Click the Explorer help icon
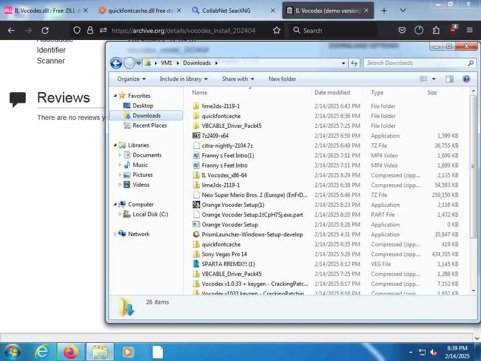The height and width of the screenshot is (361, 481). tap(466, 79)
